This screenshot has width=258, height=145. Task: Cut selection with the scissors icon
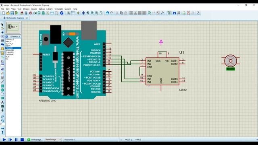pyautogui.click(x=117, y=13)
